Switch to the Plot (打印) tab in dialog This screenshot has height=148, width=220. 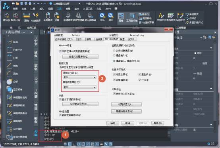coord(132,40)
